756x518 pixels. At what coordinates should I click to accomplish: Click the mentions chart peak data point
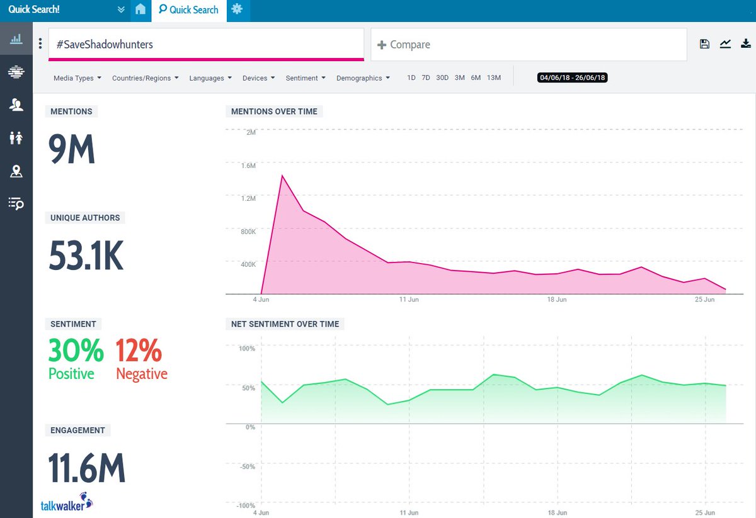[x=282, y=175]
